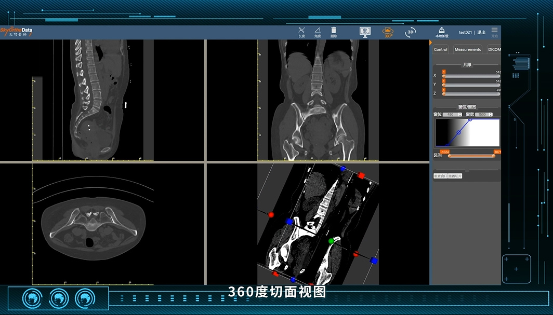The height and width of the screenshot is (315, 553).
Task: Switch to the monitor multi-view layout icon
Action: 365,32
